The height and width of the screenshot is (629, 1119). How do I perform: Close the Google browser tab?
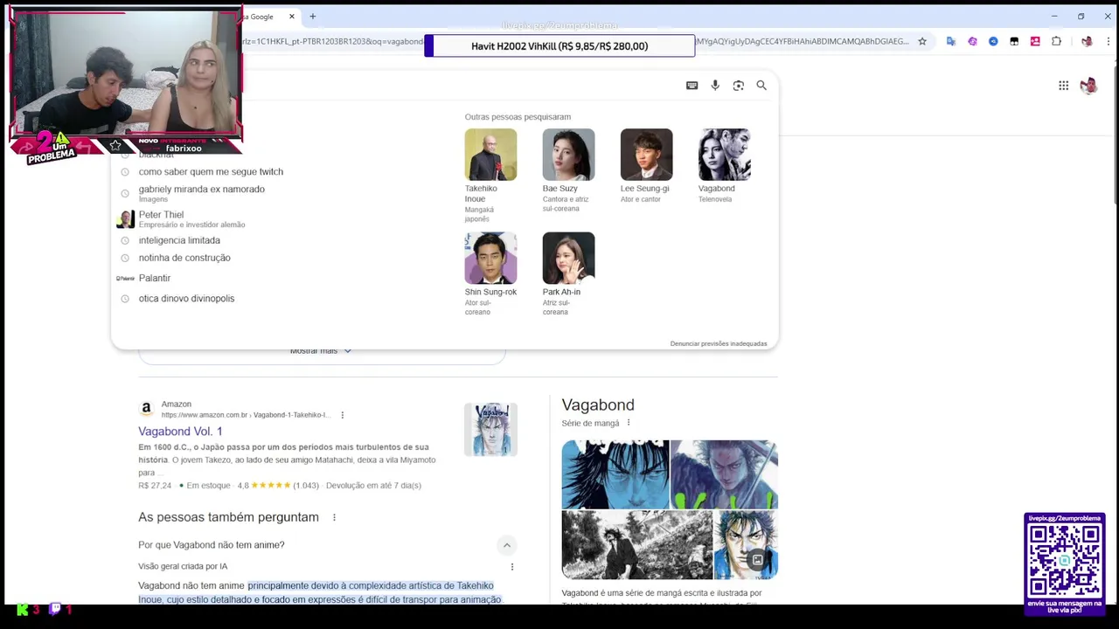click(x=292, y=17)
